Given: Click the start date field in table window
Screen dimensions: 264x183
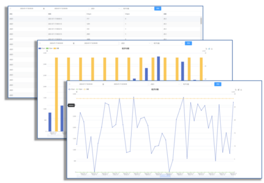Looking at the screenshot, I should (27, 9).
